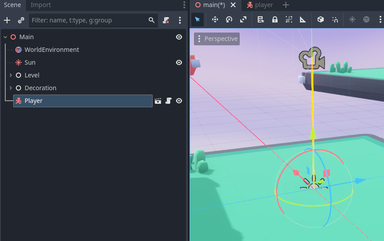Viewport: 384px width, 241px height.
Task: Switch to the Import dock tab
Action: [x=40, y=5]
